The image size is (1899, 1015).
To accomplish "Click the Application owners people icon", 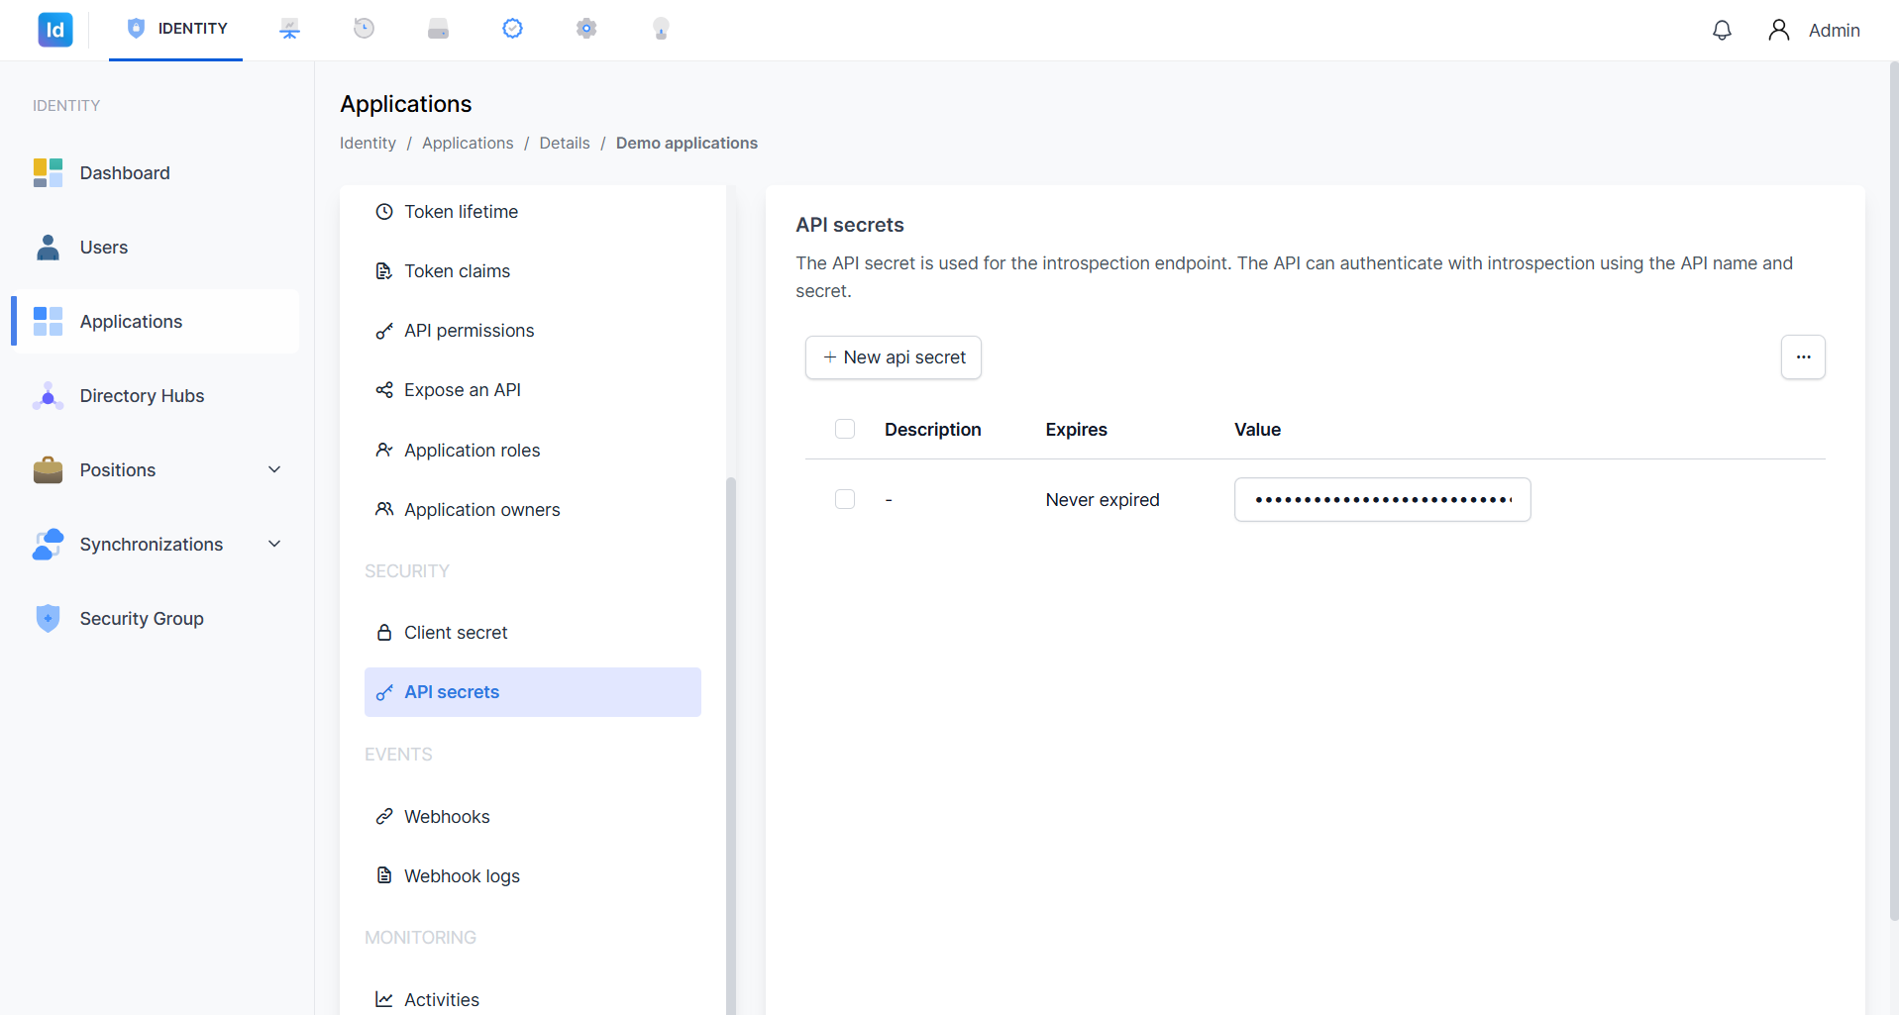I will 384,510.
